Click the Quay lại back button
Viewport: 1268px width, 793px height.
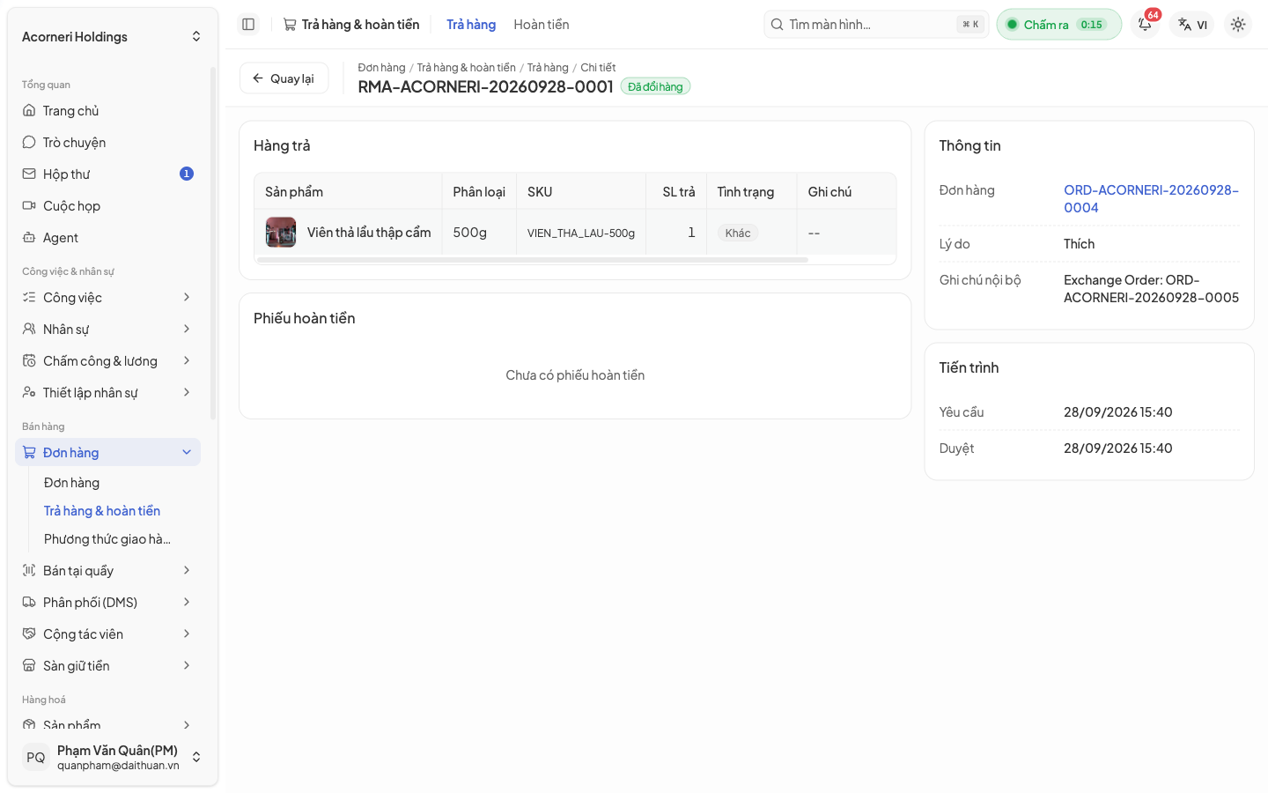284,78
